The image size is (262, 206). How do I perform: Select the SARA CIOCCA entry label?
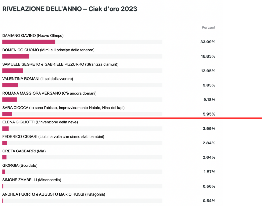pos(63,108)
